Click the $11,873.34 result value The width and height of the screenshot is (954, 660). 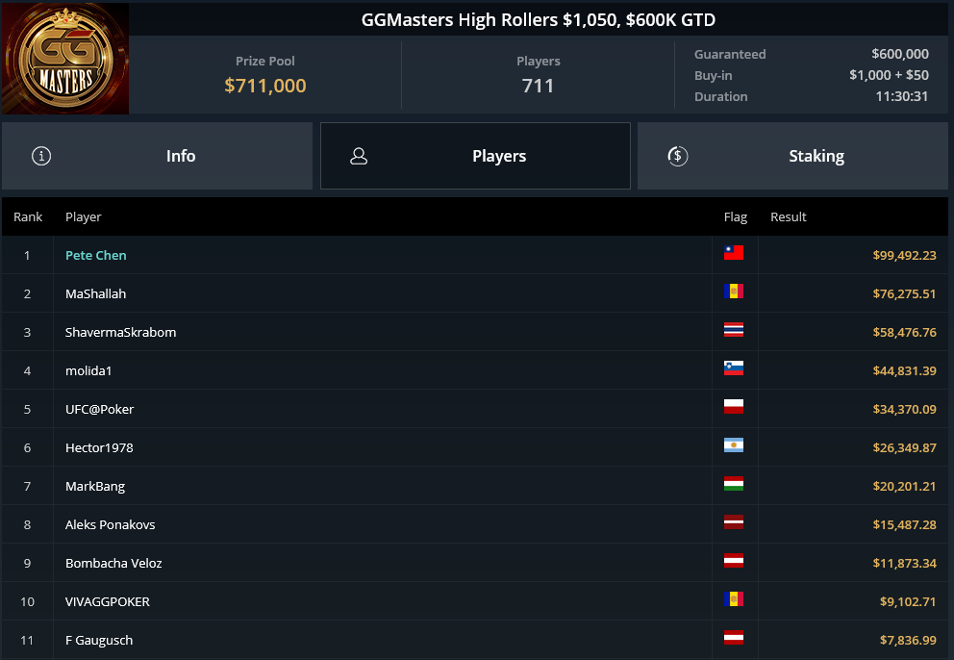(904, 563)
